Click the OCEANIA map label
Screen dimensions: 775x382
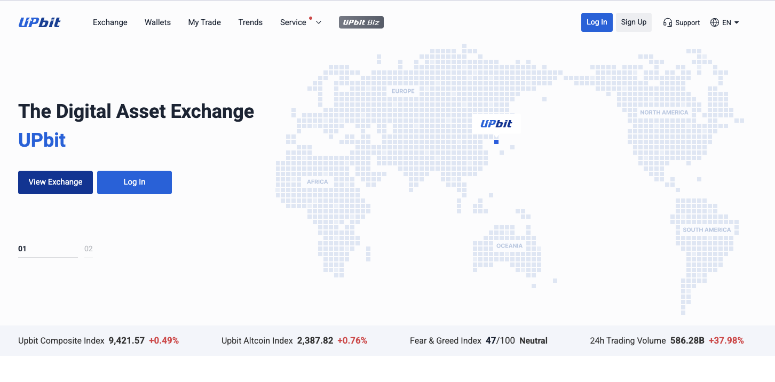click(x=509, y=246)
